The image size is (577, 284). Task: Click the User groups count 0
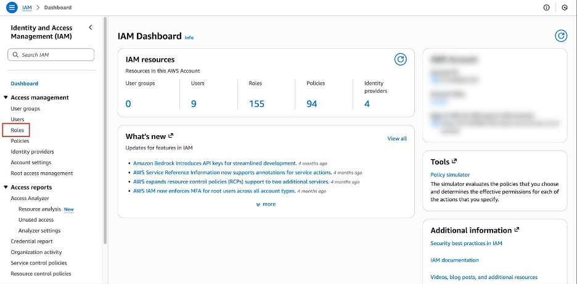coord(128,104)
